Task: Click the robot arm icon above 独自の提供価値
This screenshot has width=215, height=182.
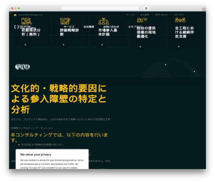Action: click(142, 20)
